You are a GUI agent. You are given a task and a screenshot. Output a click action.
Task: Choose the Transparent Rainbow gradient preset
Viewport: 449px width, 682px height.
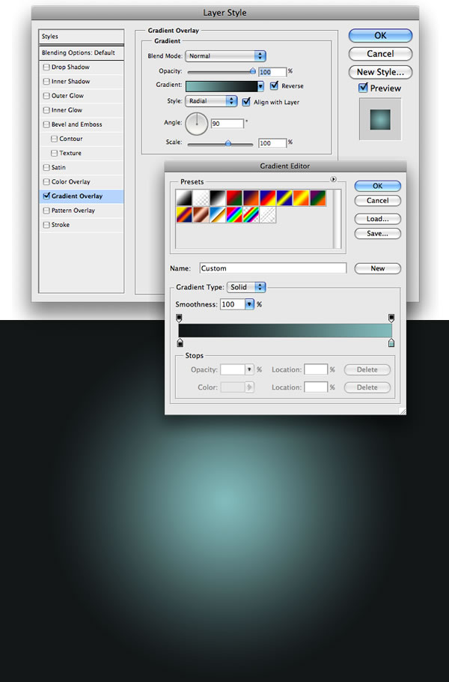pos(251,215)
